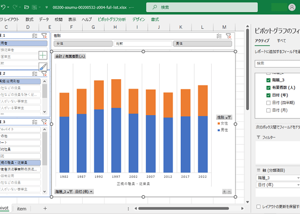Select column header H
300x214 pixels.
[115, 27]
